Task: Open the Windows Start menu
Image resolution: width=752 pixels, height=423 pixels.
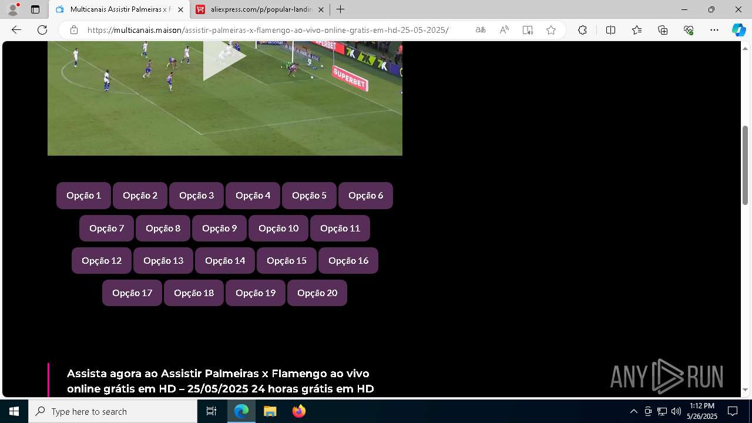Action: tap(14, 411)
